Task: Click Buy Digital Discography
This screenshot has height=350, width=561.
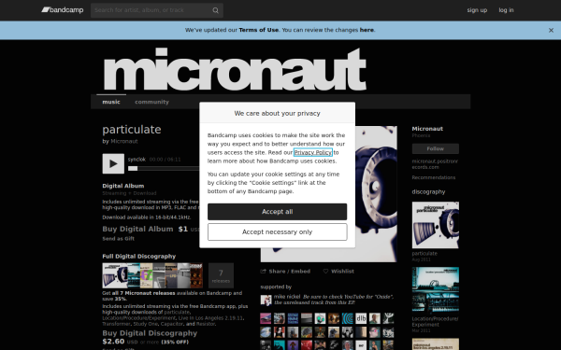Action: click(150, 333)
